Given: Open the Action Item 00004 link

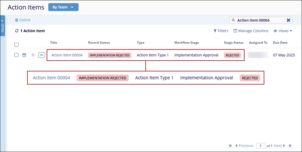Looking at the screenshot, I should tap(67, 55).
